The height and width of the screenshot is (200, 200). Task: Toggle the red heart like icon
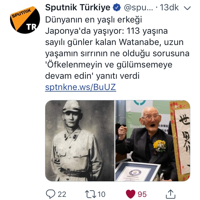coord(131,194)
